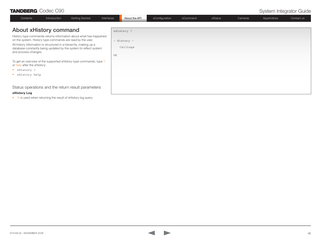The image size is (321, 241).
Task: Open the Cameras tab
Action: click(x=243, y=18)
